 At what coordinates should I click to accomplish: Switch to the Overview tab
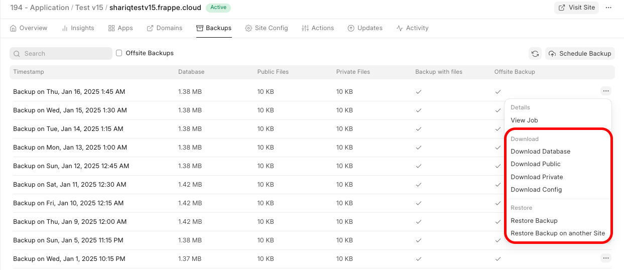(29, 28)
